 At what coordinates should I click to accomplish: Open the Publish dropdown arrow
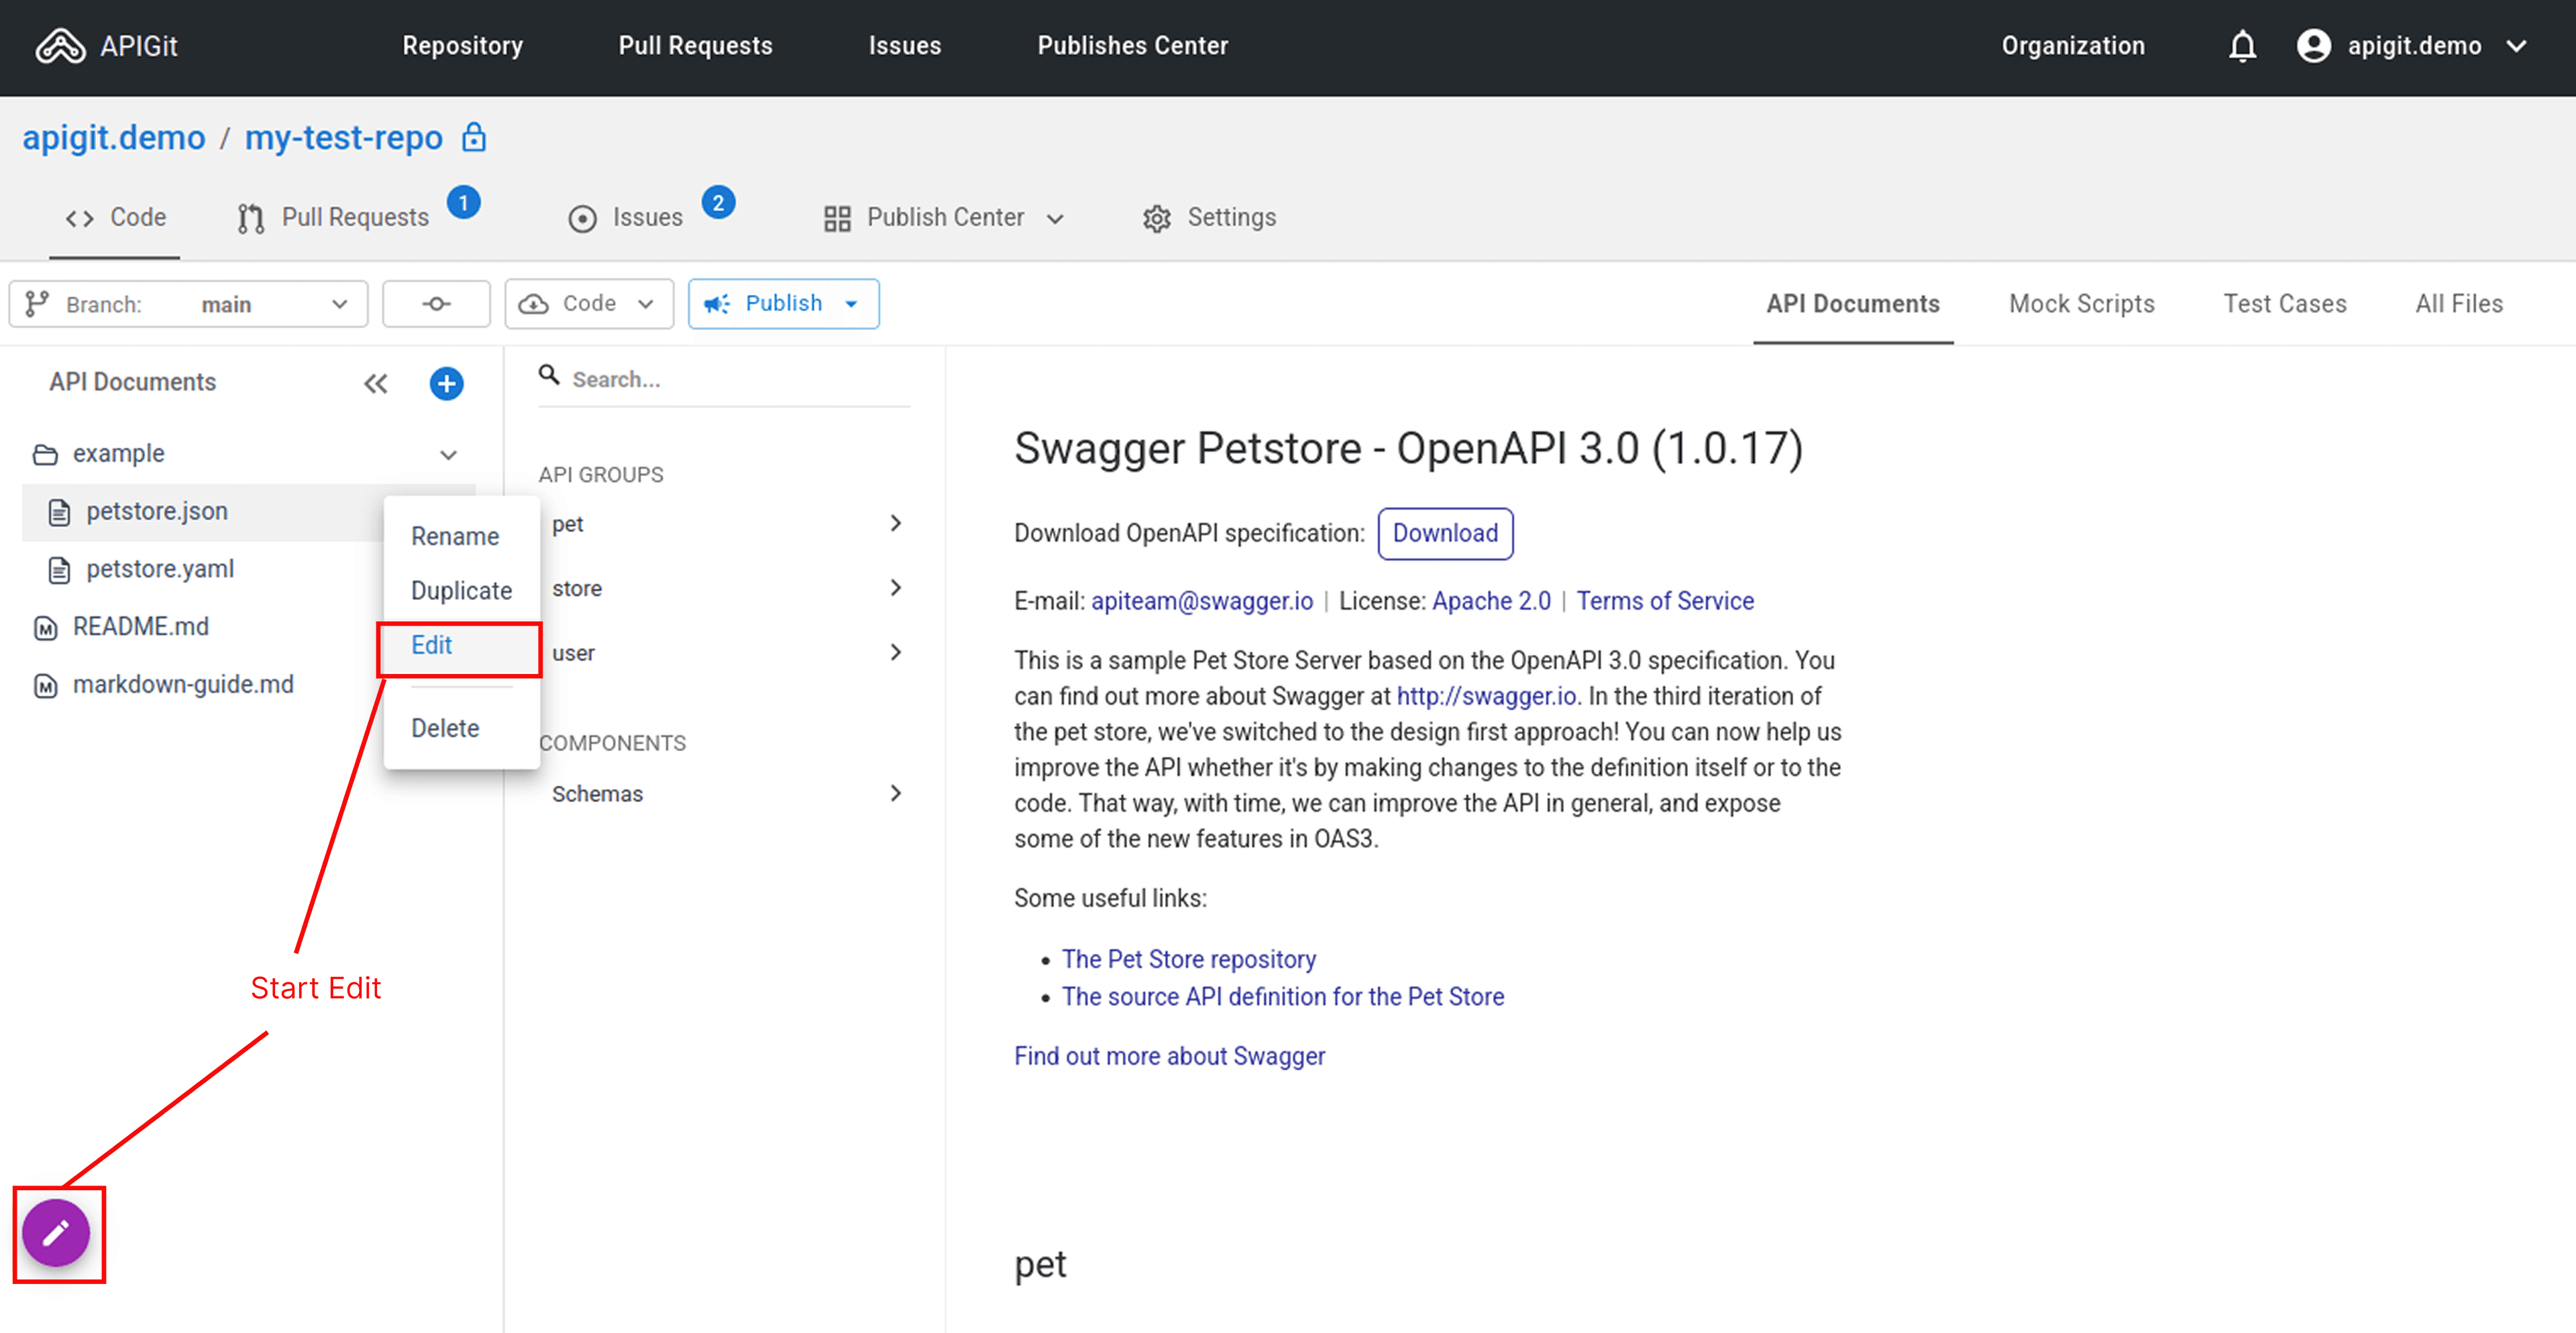tap(852, 304)
